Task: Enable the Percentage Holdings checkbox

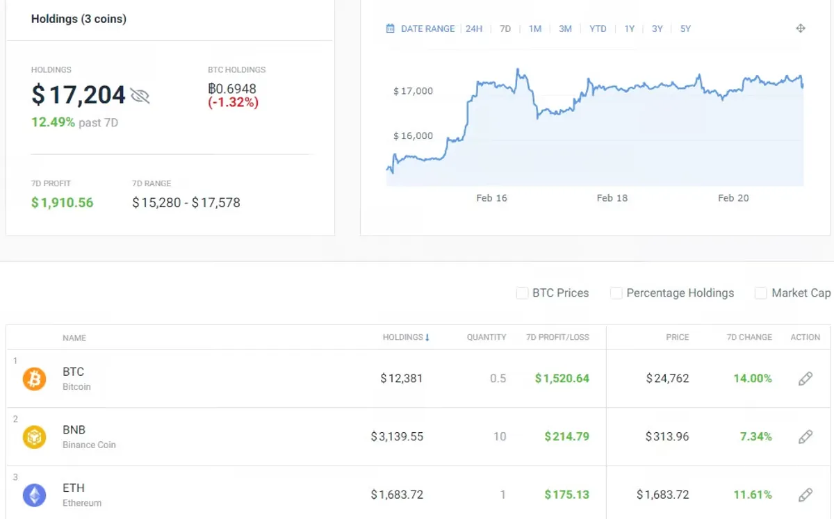Action: (616, 293)
